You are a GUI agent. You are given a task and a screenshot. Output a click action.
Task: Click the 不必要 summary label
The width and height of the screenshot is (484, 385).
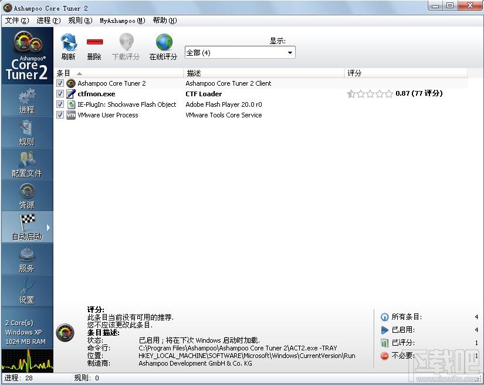tap(403, 356)
